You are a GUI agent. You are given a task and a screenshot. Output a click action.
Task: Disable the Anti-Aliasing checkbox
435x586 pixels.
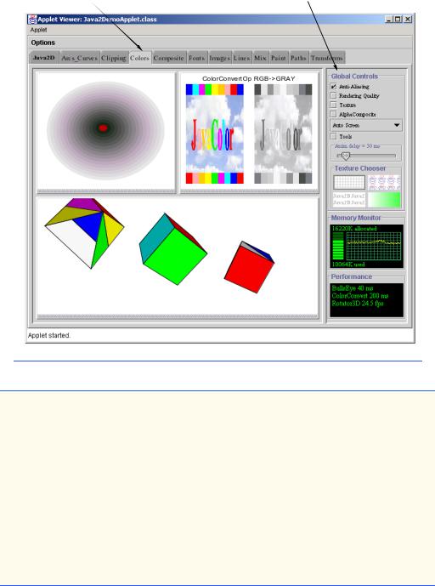click(333, 87)
